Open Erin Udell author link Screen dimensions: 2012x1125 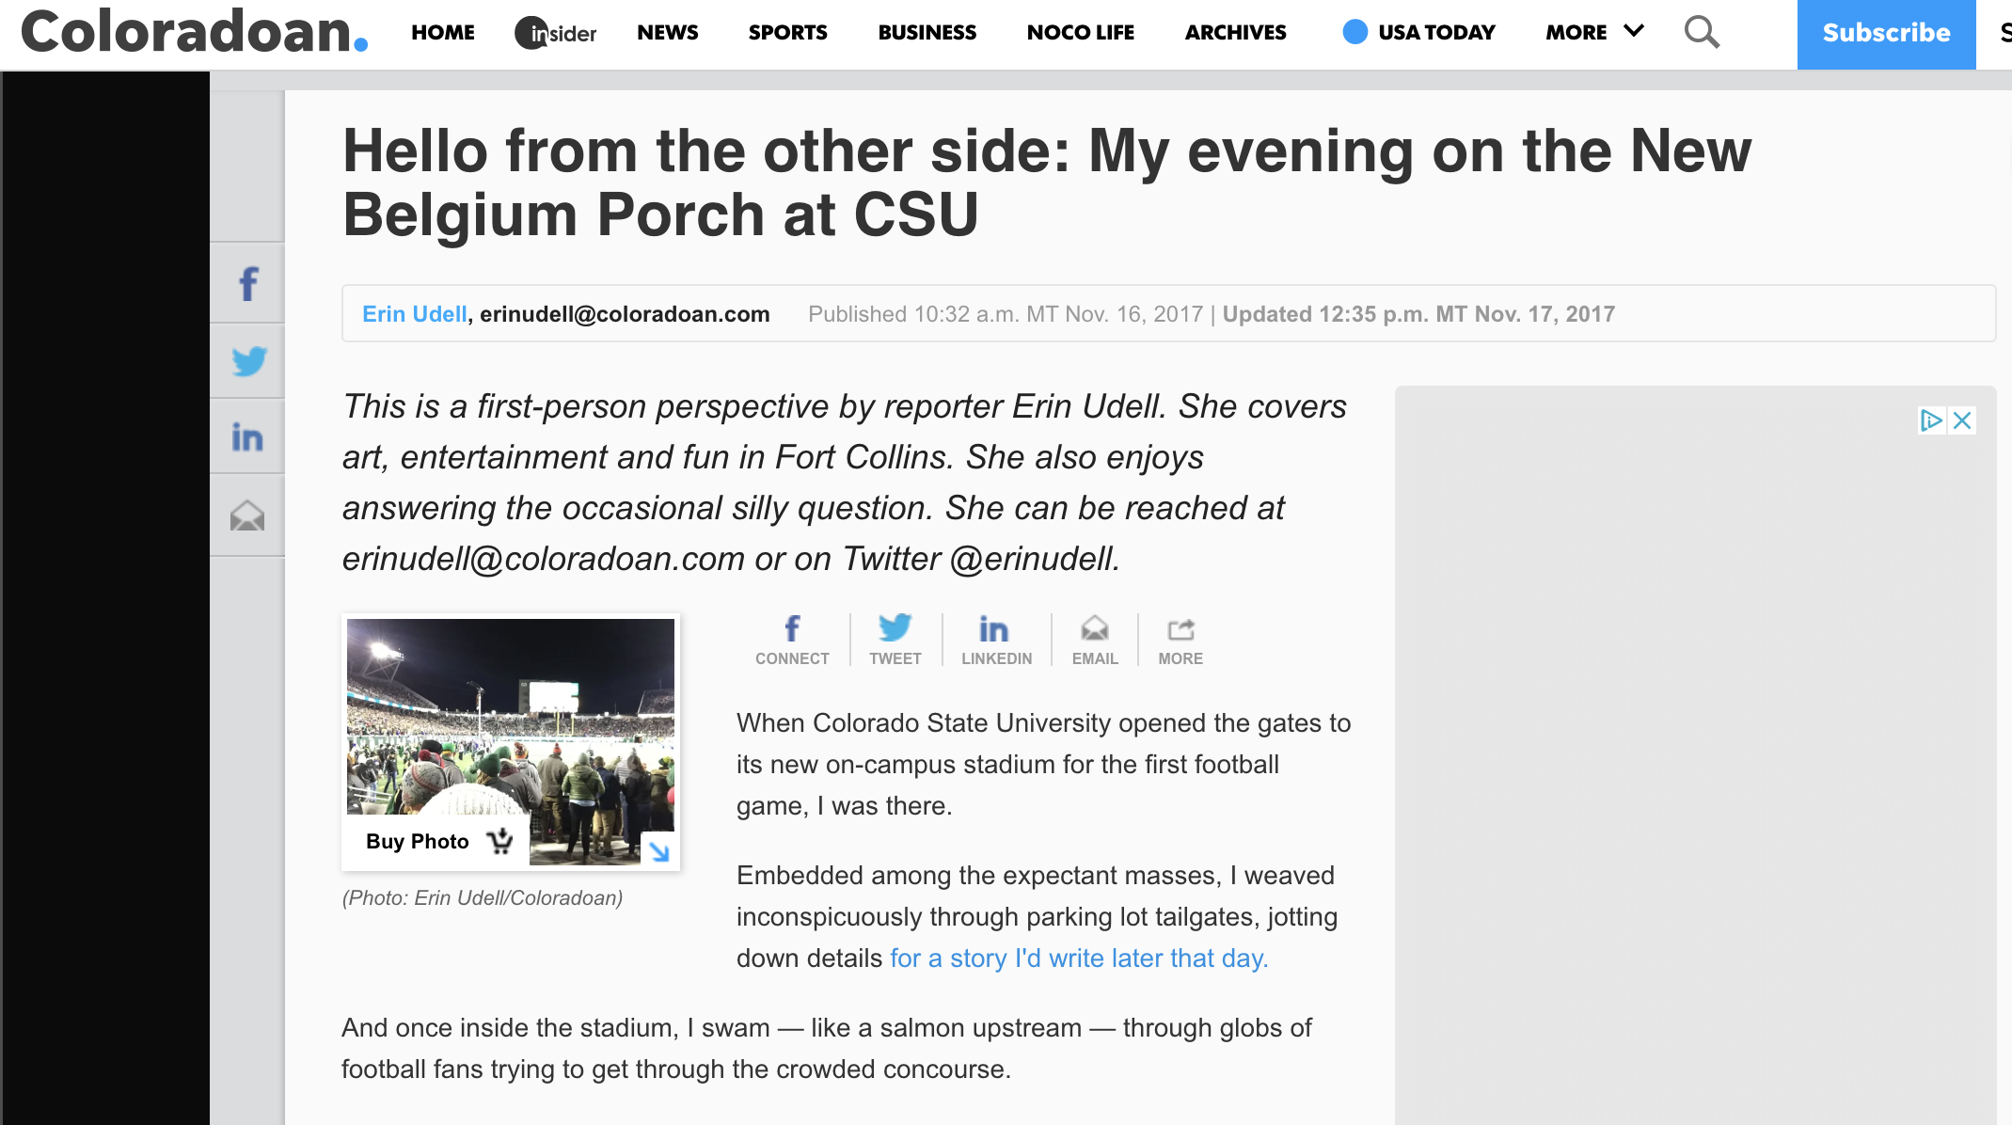(x=415, y=314)
